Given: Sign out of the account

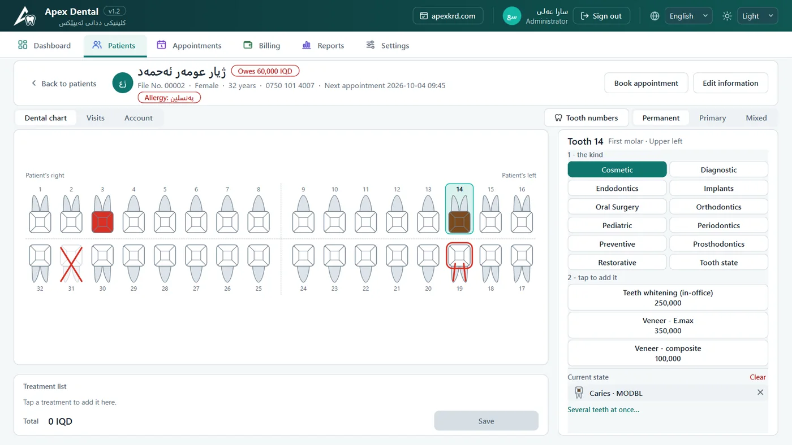Looking at the screenshot, I should [601, 16].
